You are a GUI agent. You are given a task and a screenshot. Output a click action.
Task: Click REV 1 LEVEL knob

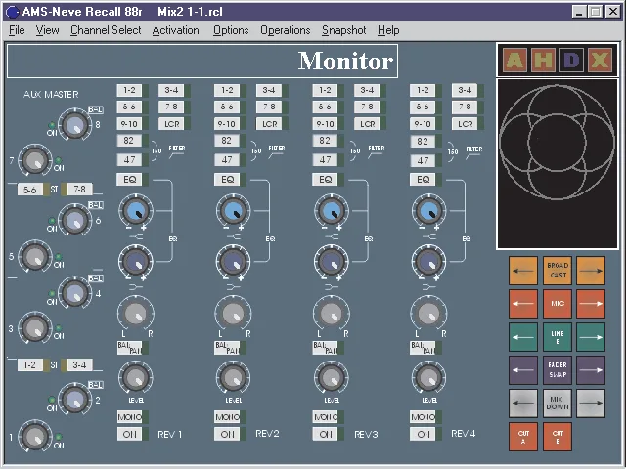(136, 377)
